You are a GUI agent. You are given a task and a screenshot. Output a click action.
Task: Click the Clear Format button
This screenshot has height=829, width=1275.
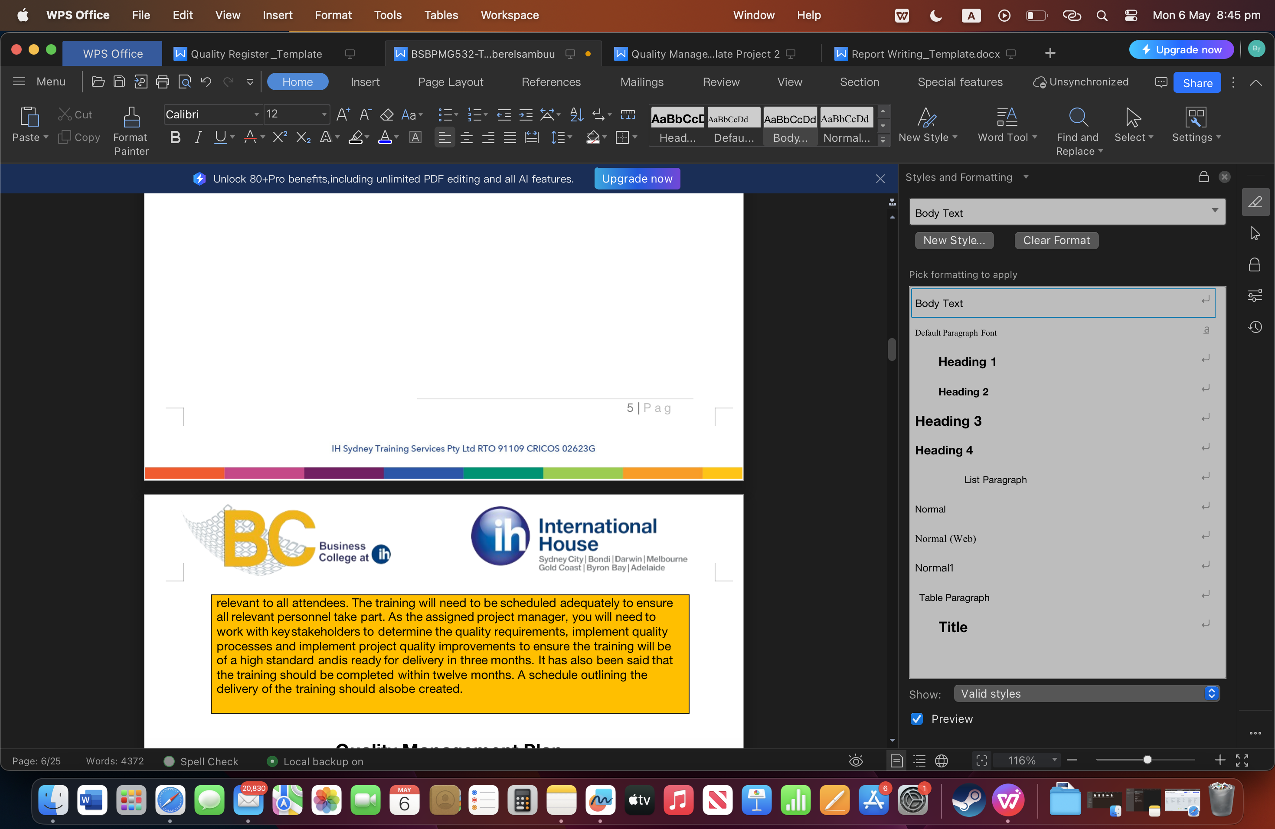1056,241
